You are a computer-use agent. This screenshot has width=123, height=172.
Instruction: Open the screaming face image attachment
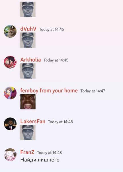(x=28, y=102)
